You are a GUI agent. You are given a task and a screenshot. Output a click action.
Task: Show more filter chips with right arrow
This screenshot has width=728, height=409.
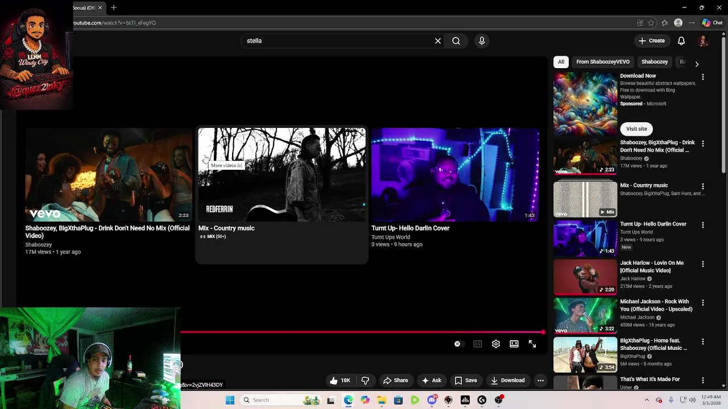coord(697,64)
